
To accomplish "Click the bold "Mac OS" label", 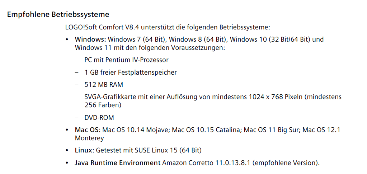I will point(86,130).
